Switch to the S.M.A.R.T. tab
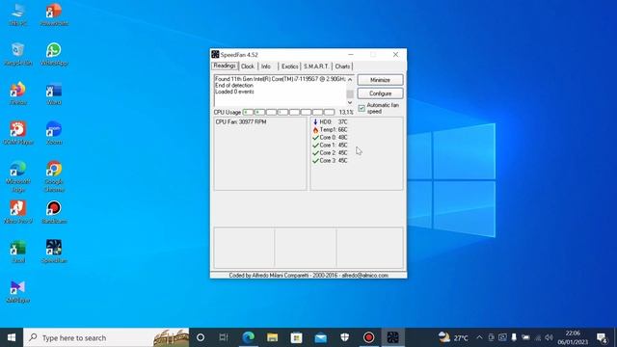Viewport: 617px width, 347px height. click(x=316, y=67)
